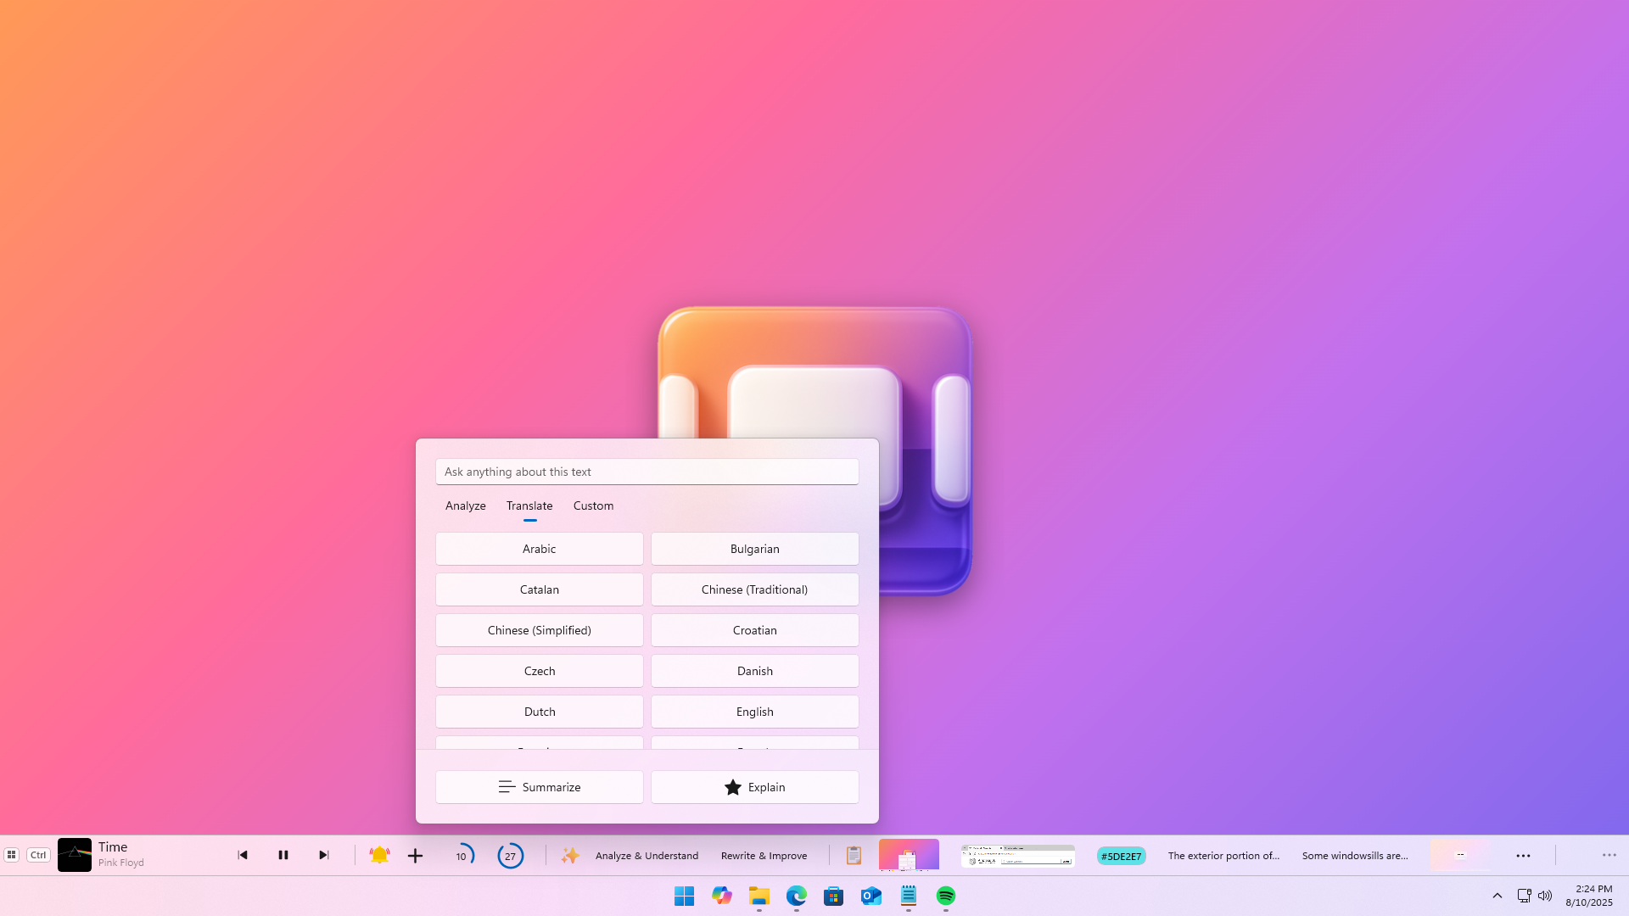Click the sparkle AI actions icon
Screen dimensions: 1629x916
(x=570, y=856)
